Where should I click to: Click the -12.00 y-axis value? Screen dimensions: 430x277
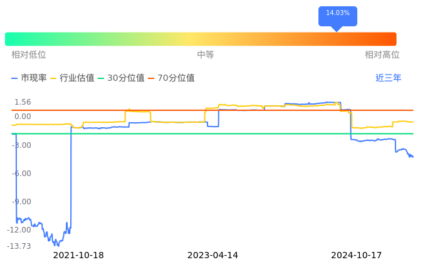pyautogui.click(x=20, y=230)
